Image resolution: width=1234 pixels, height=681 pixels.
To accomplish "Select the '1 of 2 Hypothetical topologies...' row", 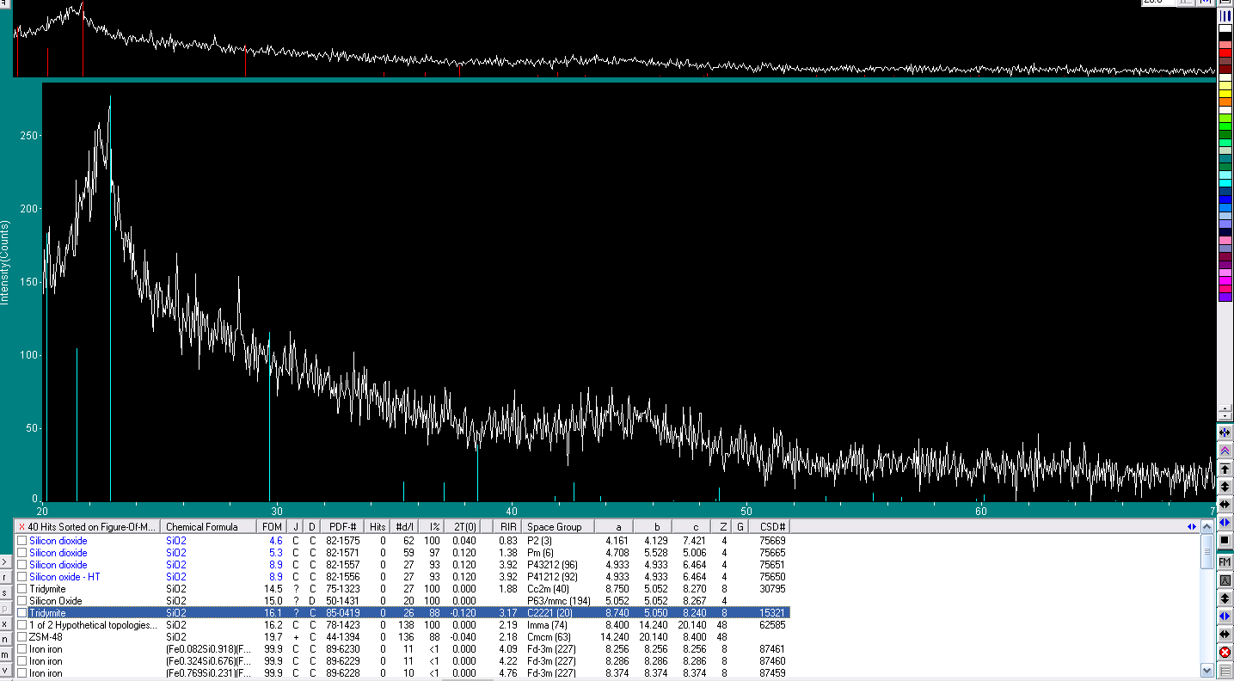I will 94,625.
